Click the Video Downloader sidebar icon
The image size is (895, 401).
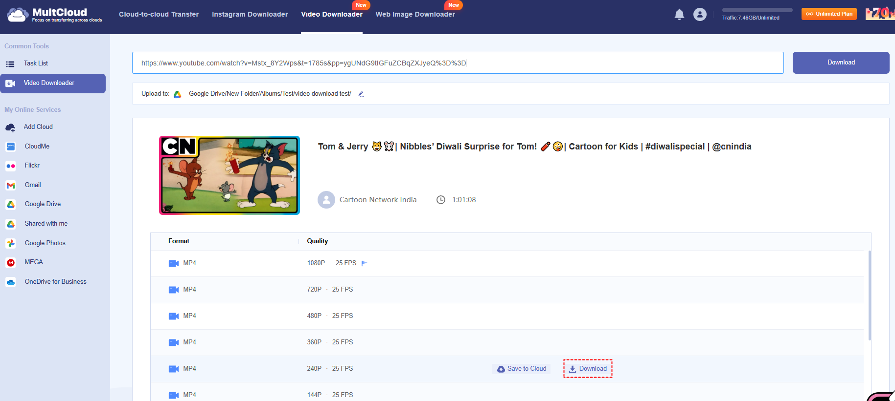click(10, 83)
